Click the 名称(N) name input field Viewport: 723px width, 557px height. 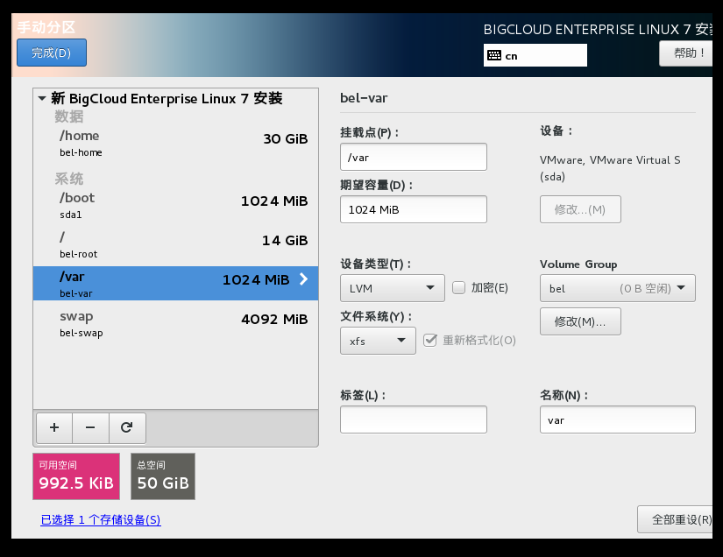618,420
